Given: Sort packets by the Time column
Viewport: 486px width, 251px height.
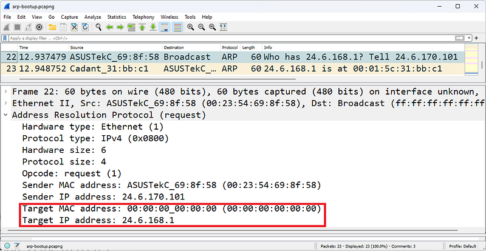Looking at the screenshot, I should [43, 47].
